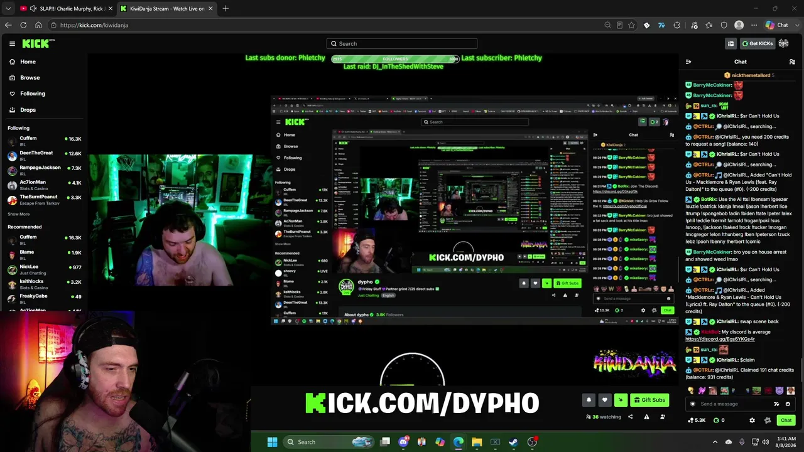Screen dimensions: 804x452
Task: Select the KiwiDanja Stream browser tab
Action: click(166, 8)
